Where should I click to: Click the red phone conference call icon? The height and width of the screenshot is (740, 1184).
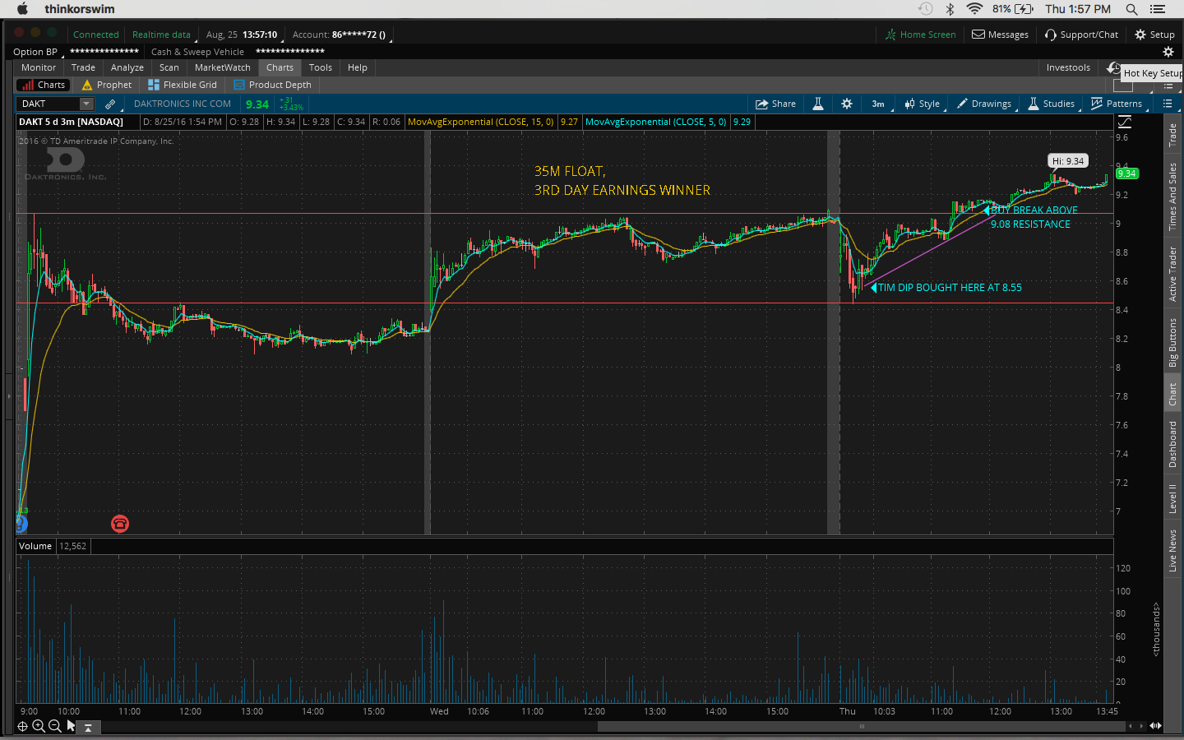(120, 524)
